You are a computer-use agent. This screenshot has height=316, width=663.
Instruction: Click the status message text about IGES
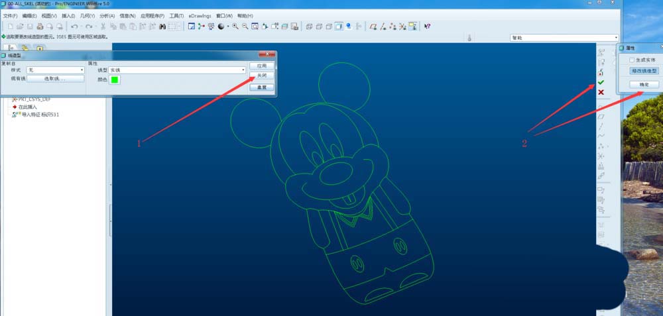click(58, 36)
